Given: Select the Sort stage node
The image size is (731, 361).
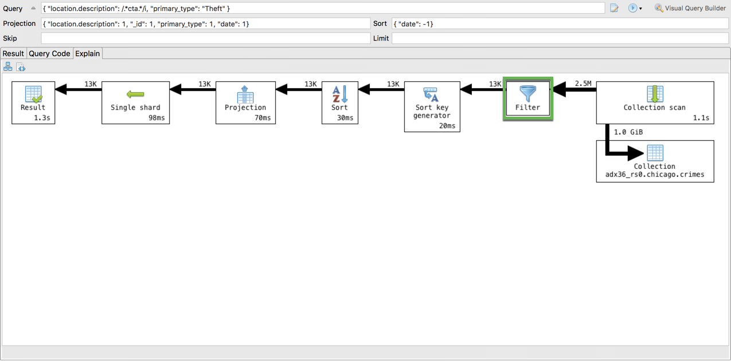Looking at the screenshot, I should 339,103.
